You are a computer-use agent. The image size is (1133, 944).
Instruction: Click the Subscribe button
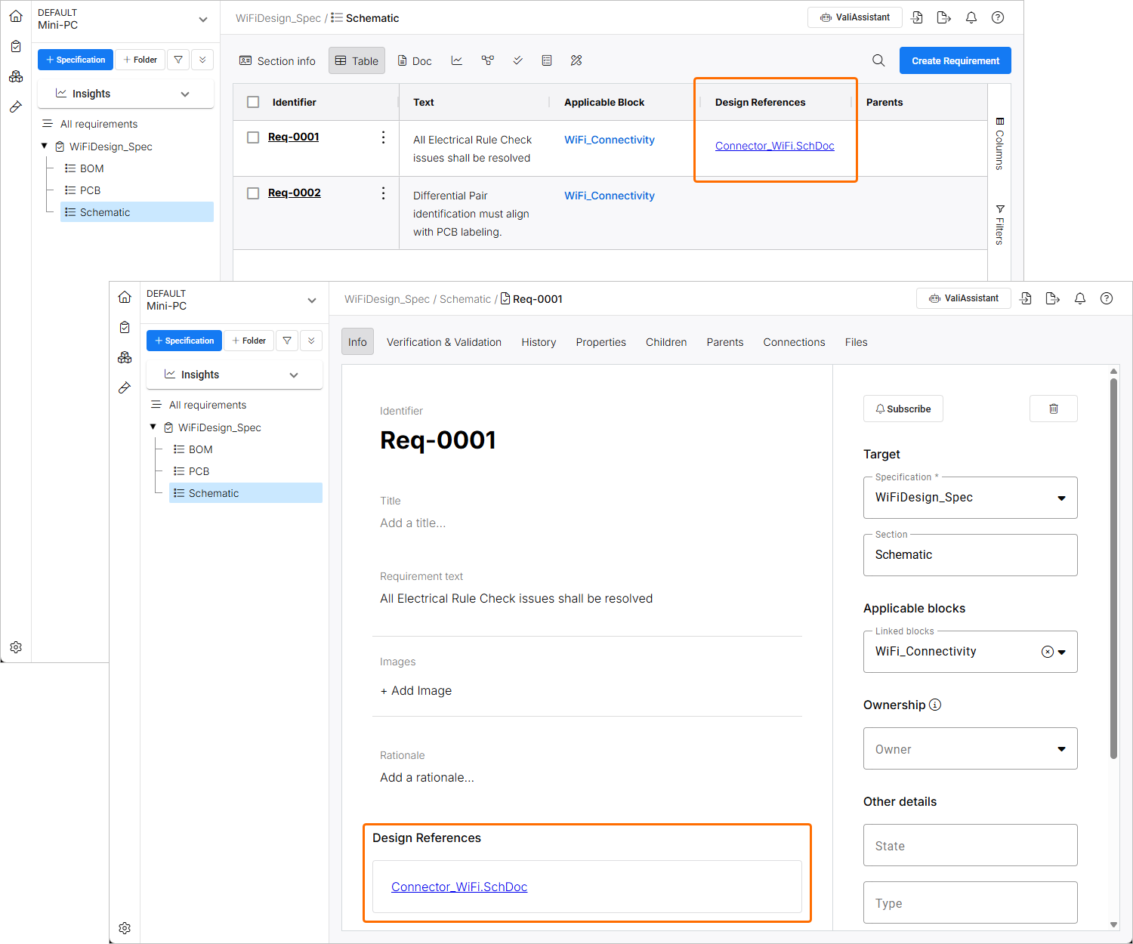903,409
